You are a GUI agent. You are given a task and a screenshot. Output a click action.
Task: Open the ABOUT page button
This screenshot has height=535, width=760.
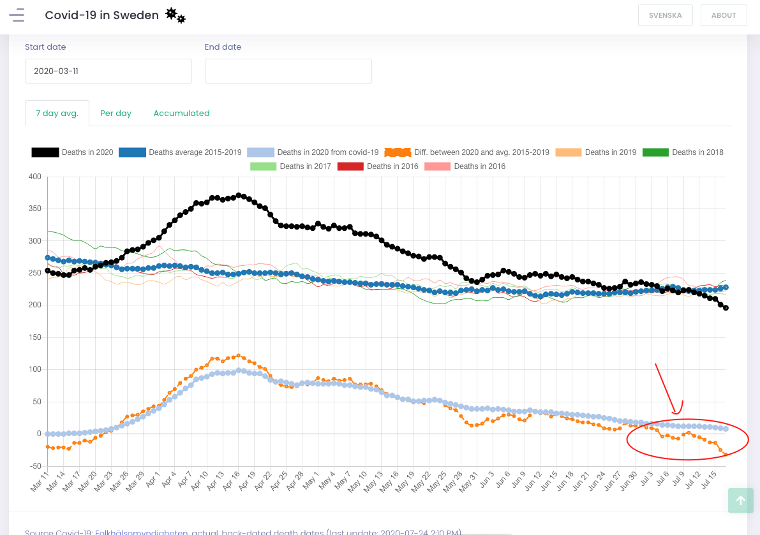pyautogui.click(x=724, y=15)
